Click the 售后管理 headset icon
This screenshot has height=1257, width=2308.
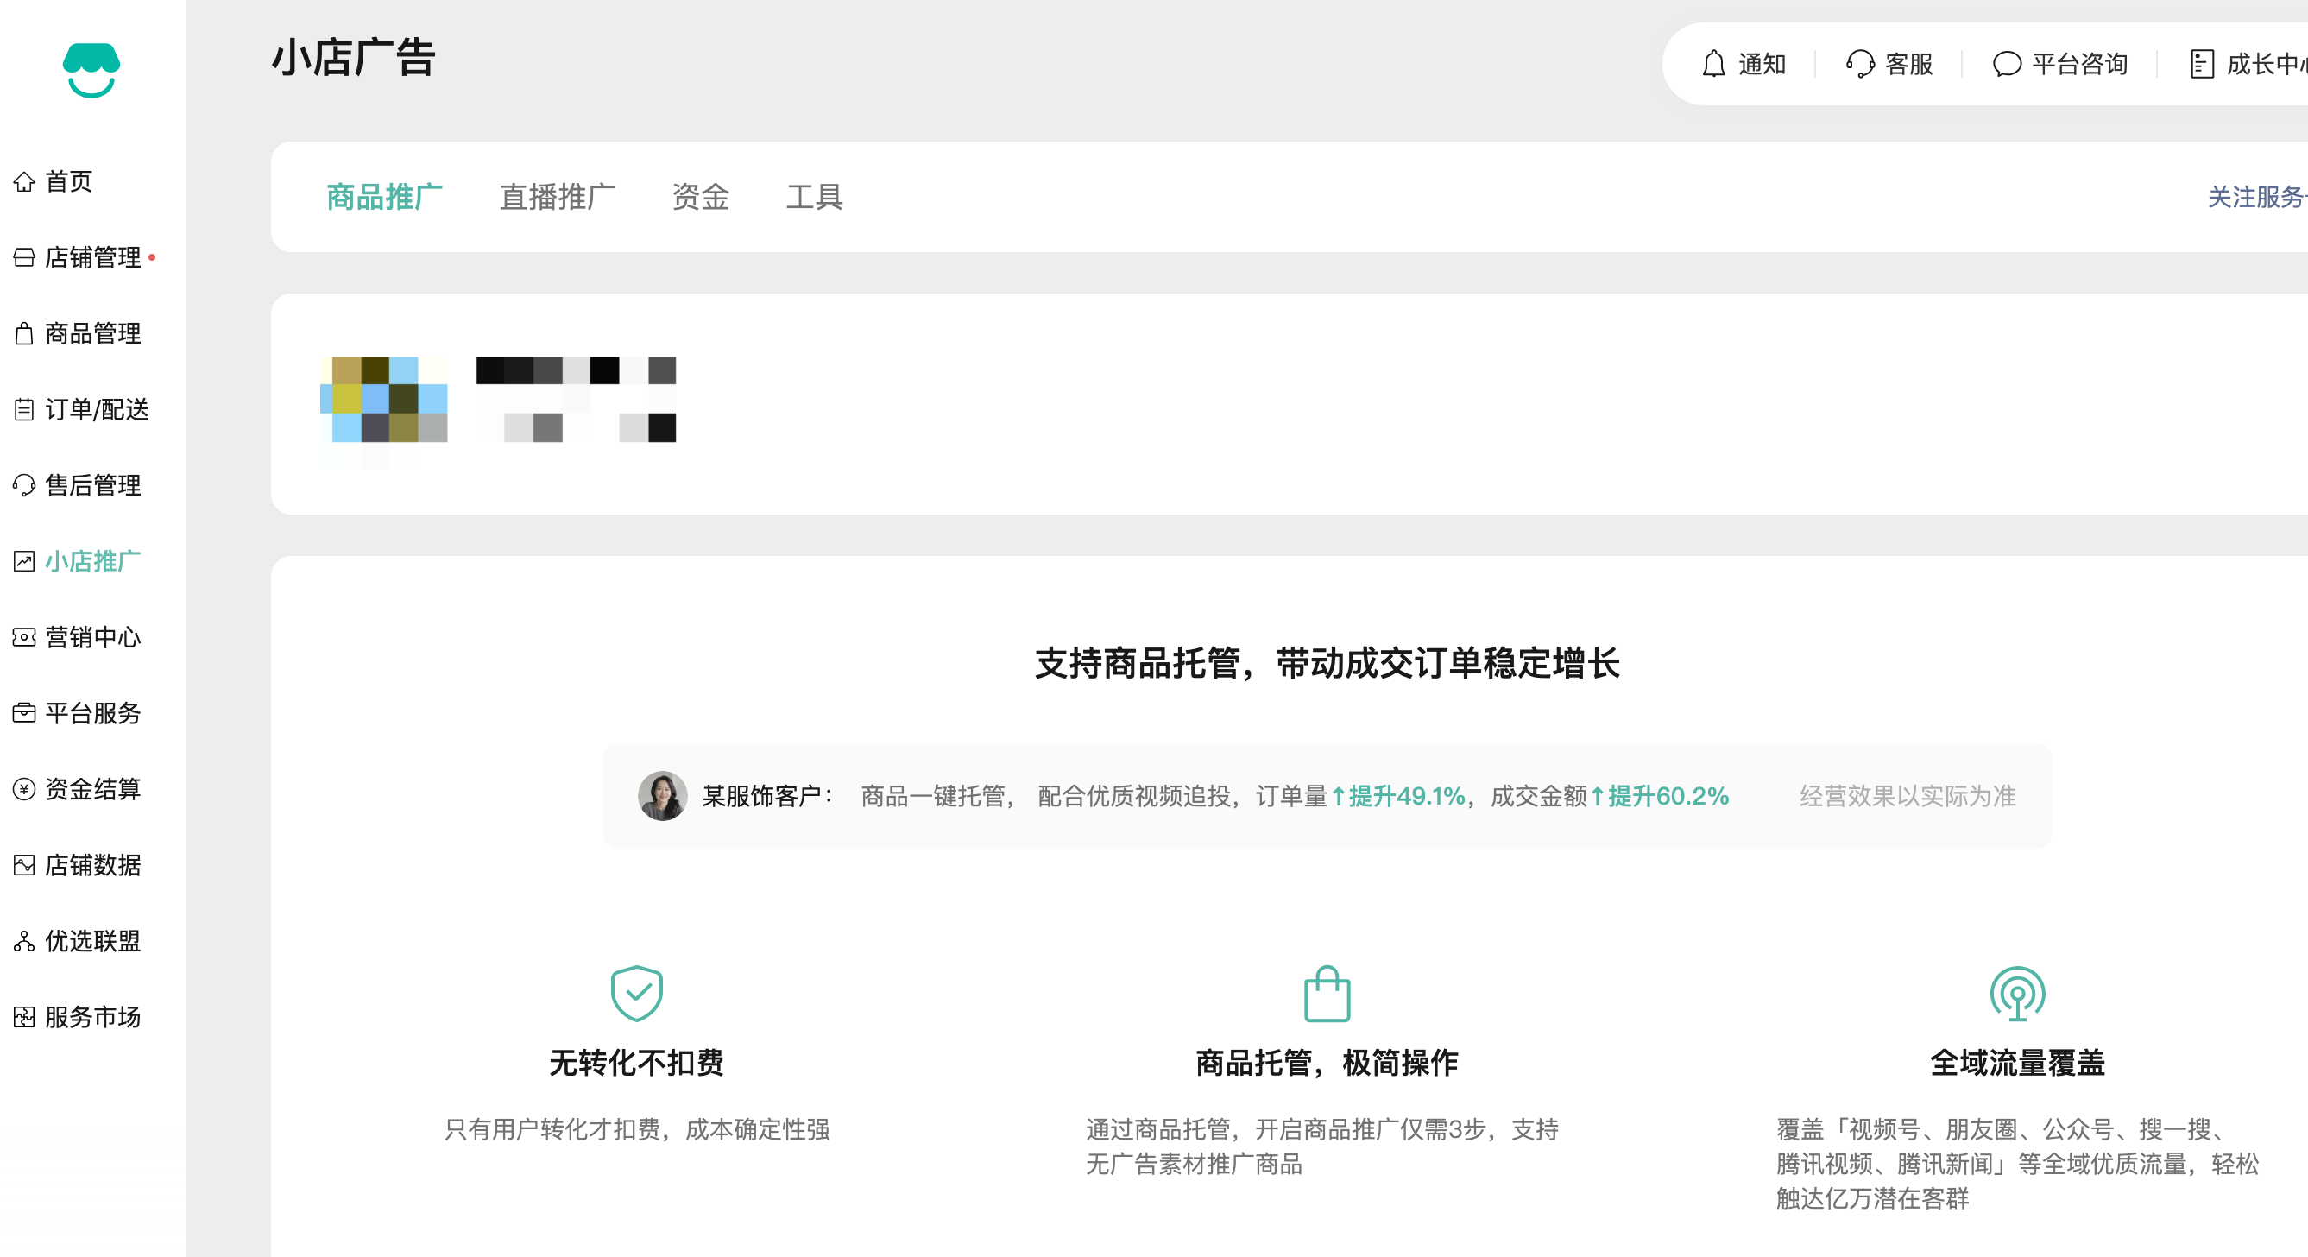(x=24, y=485)
